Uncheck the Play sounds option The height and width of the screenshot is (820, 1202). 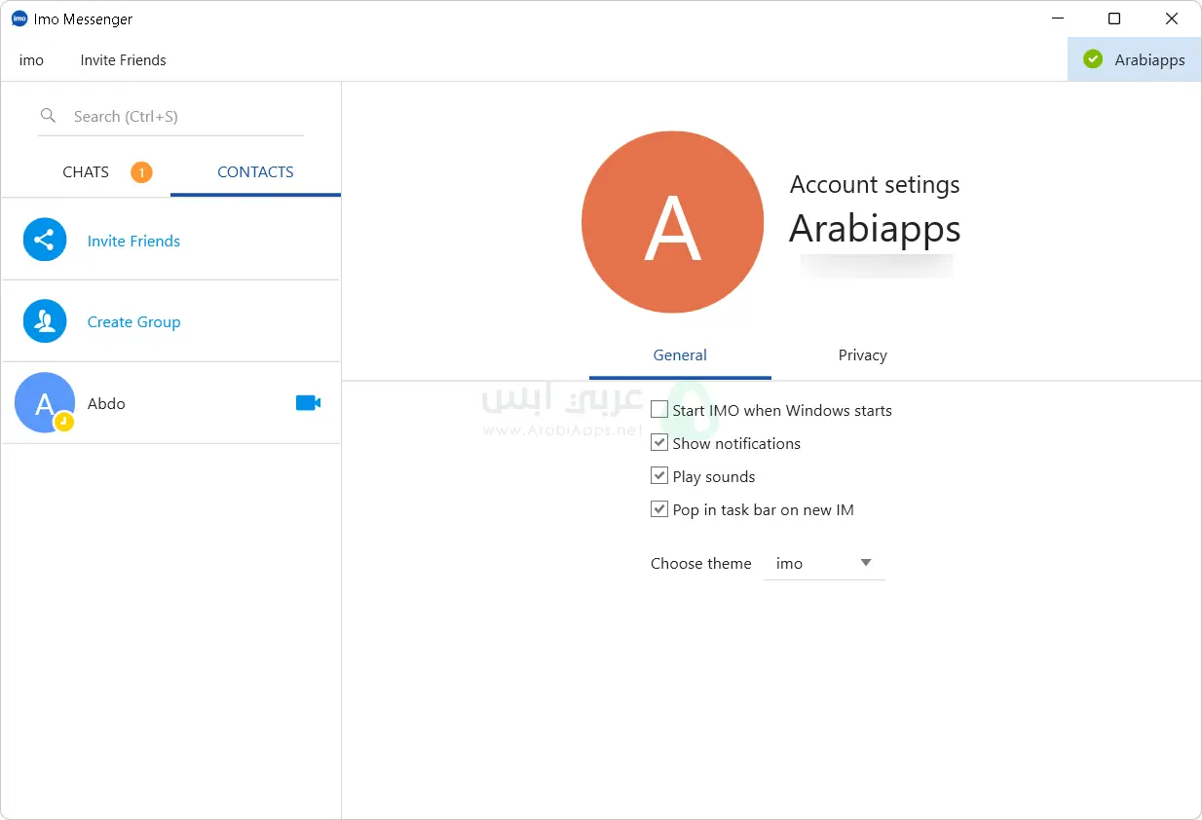click(659, 476)
